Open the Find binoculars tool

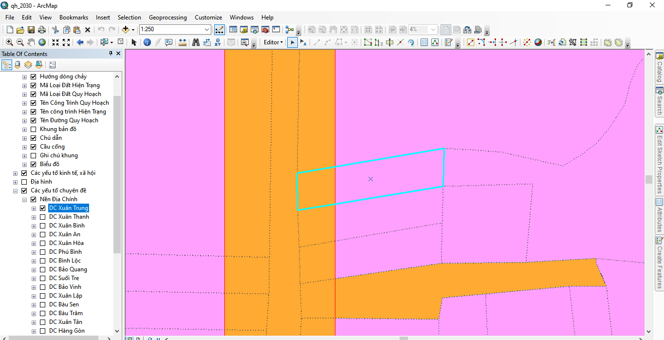click(x=196, y=42)
